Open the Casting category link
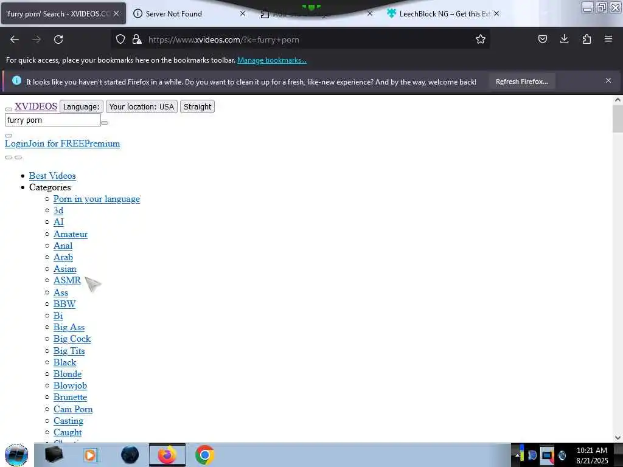The height and width of the screenshot is (467, 623). [68, 421]
